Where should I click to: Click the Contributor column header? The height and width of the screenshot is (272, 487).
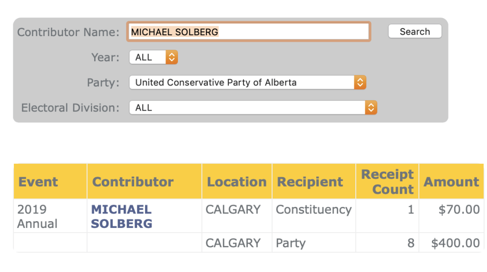[x=133, y=182]
